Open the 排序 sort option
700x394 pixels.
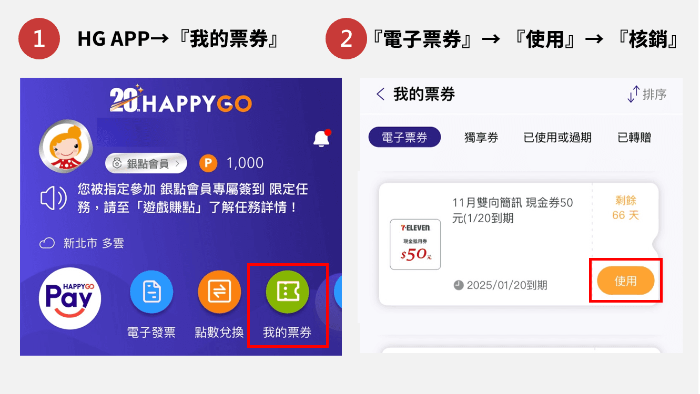647,95
